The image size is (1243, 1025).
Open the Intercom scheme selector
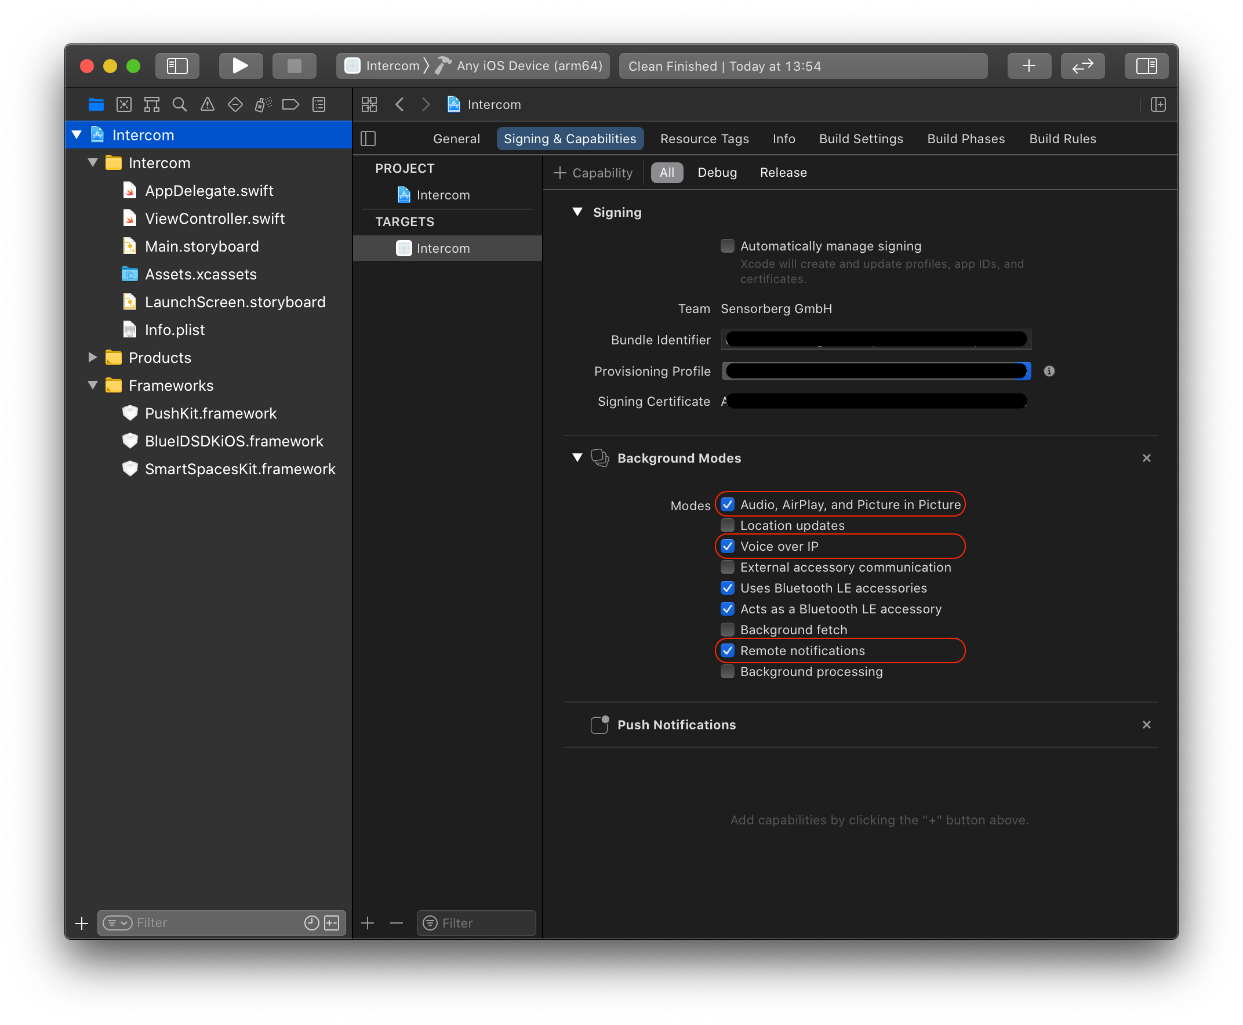387,66
